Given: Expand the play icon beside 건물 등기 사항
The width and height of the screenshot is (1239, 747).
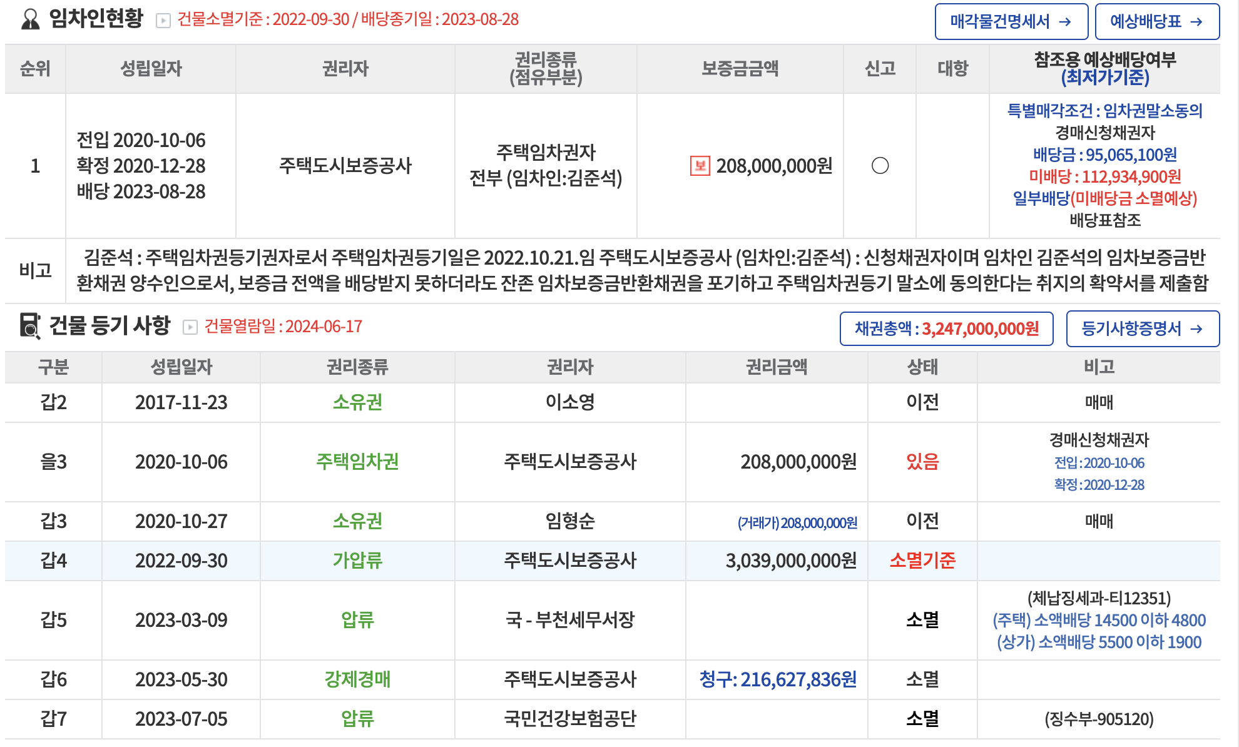Looking at the screenshot, I should coord(190,327).
